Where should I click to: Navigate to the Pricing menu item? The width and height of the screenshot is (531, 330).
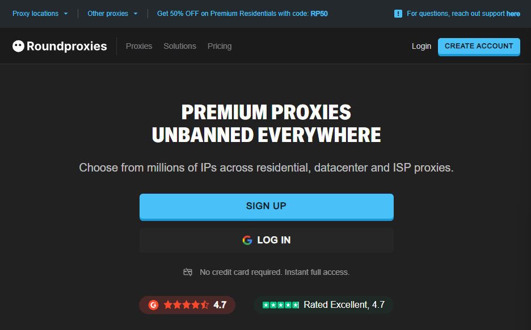[220, 46]
